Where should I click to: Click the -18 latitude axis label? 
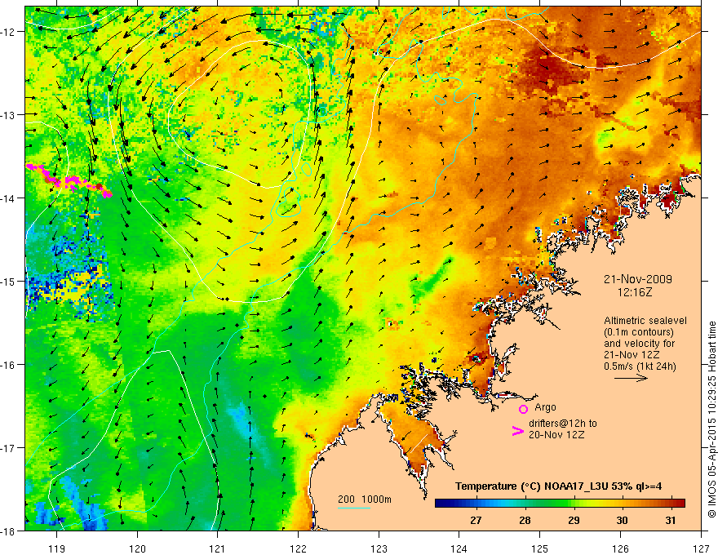pos(8,531)
